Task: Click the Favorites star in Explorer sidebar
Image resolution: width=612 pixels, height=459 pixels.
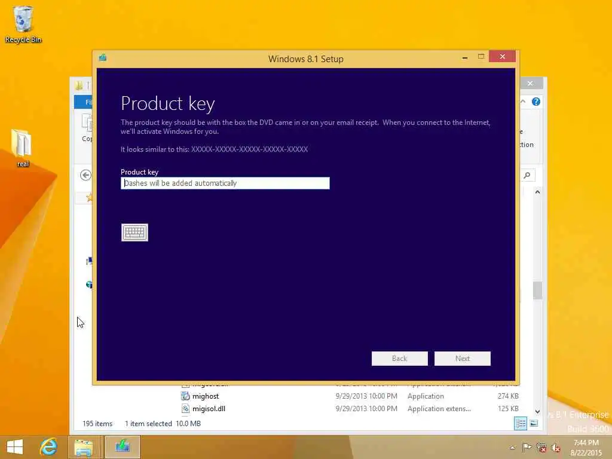Action: point(90,197)
